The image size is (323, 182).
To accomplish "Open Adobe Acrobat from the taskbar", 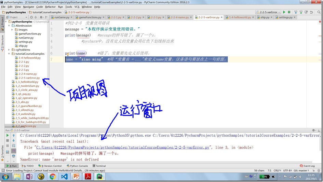I will coord(88,177).
